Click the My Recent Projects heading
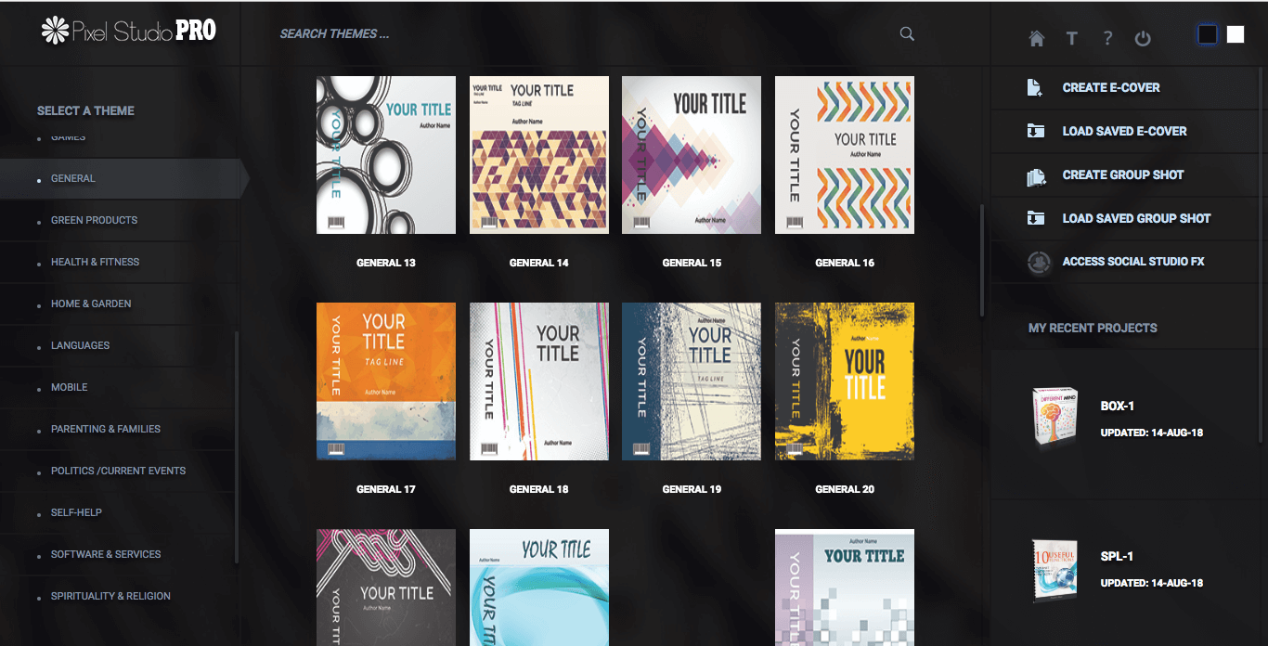The height and width of the screenshot is (646, 1268). click(x=1093, y=328)
